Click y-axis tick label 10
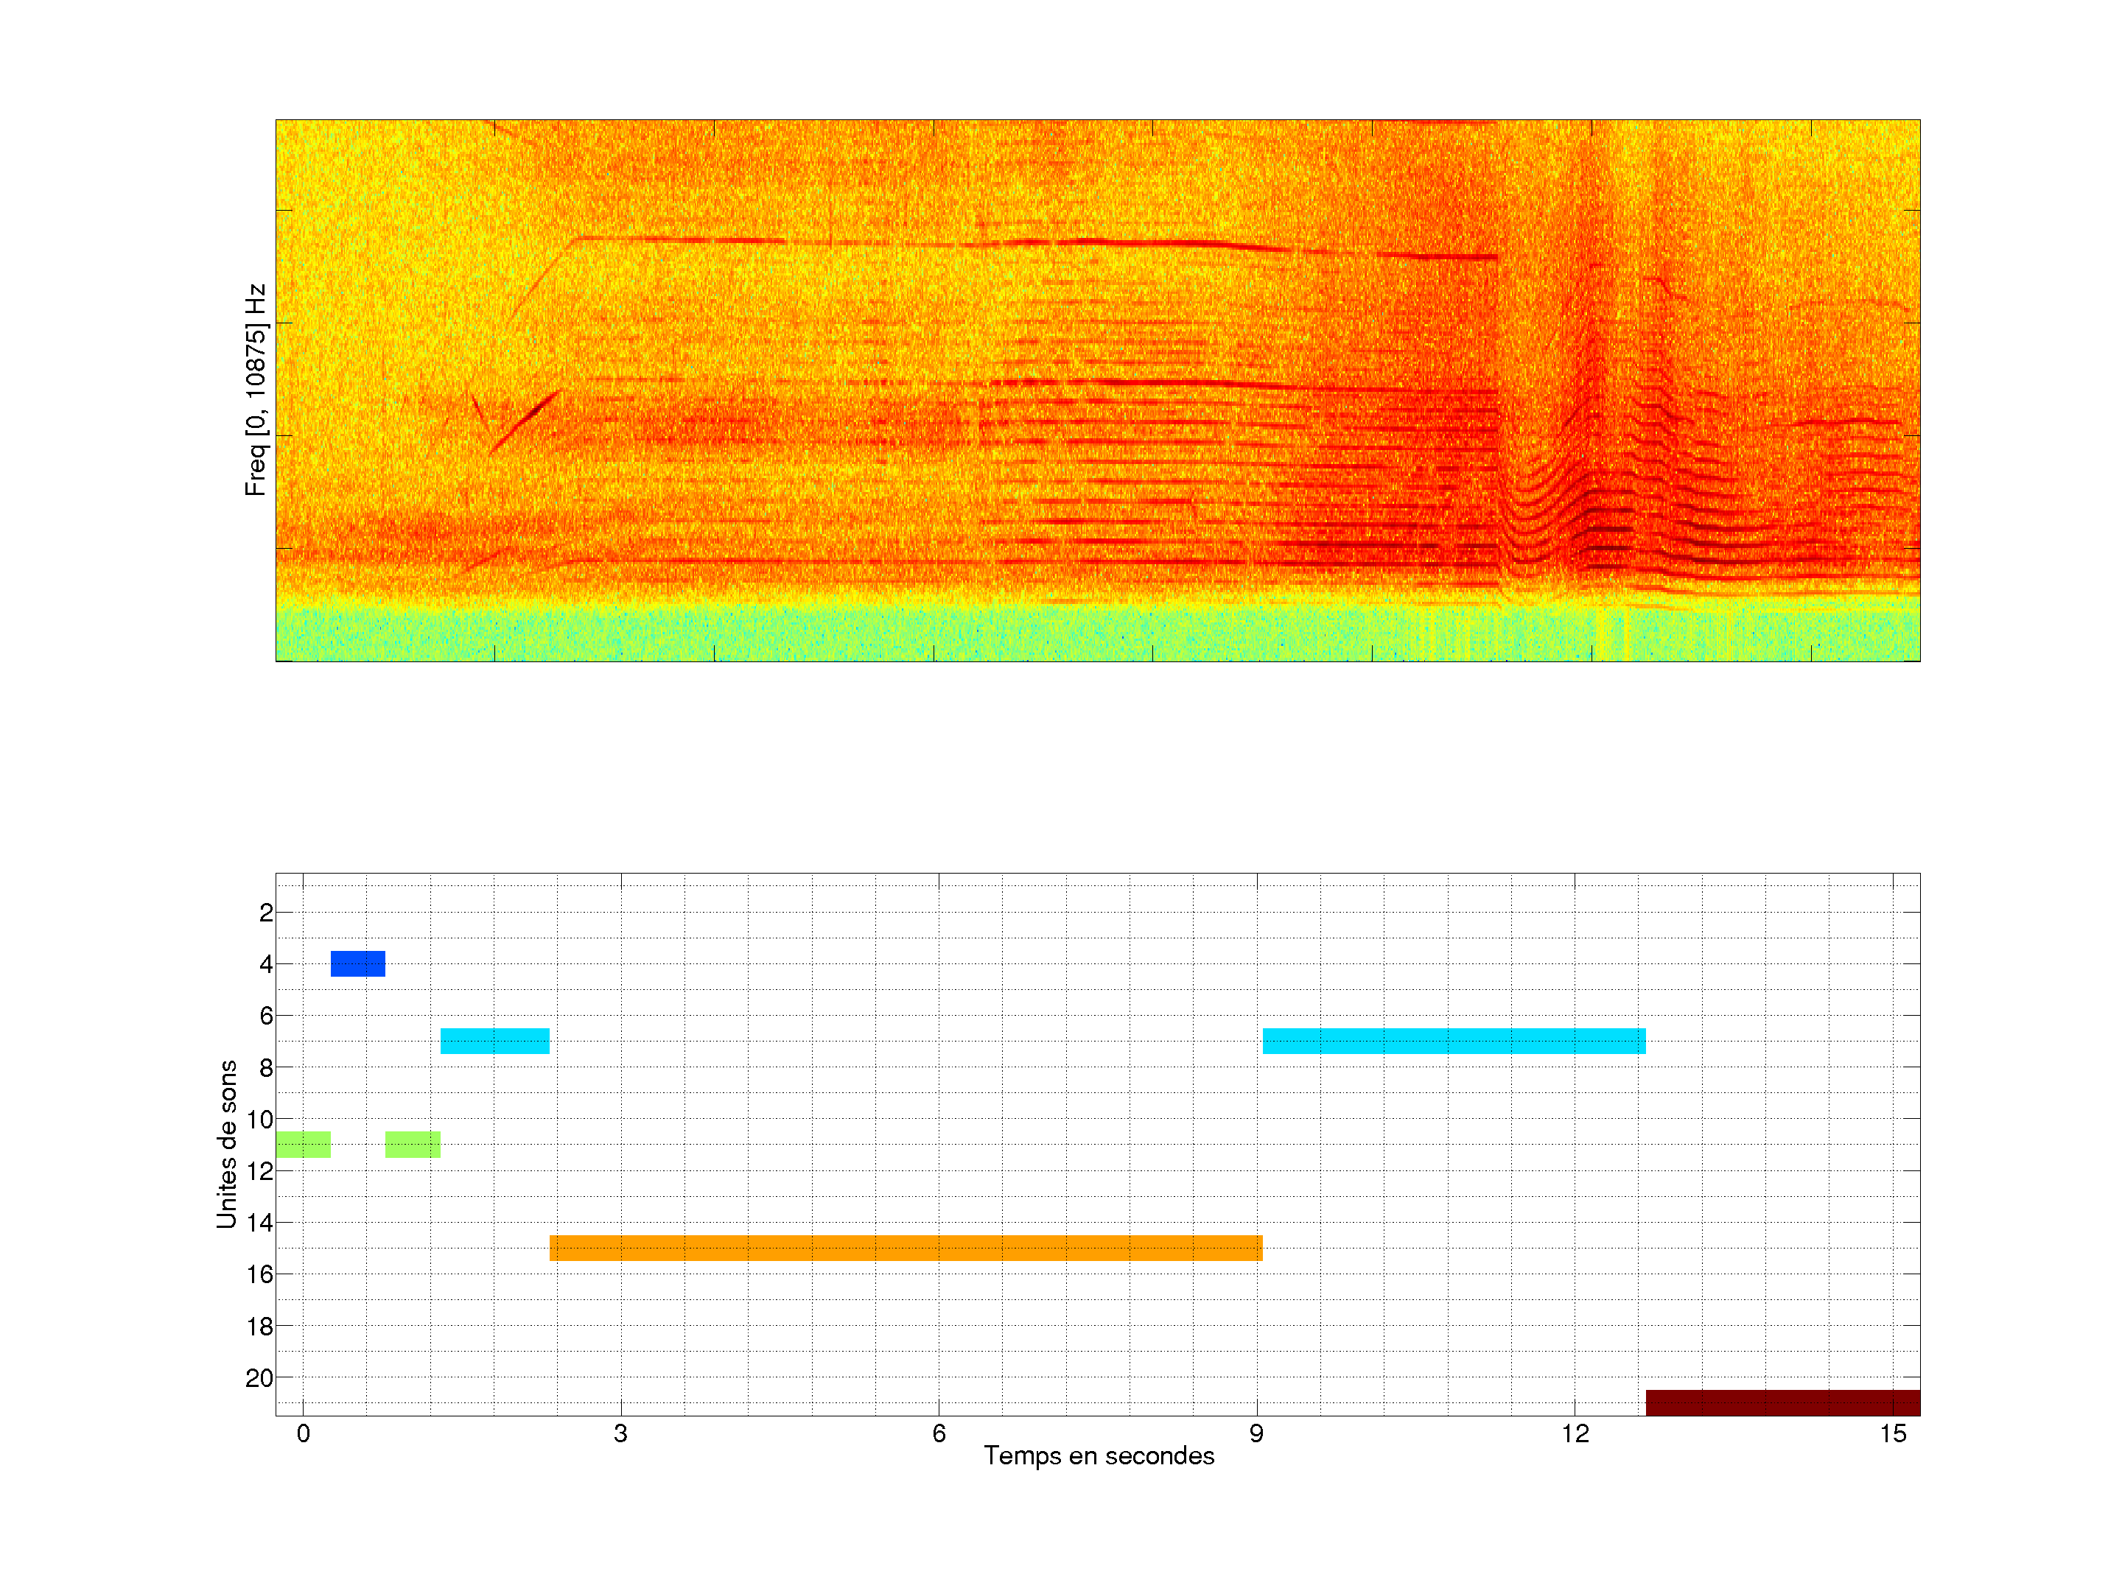Viewport: 2122px width, 1591px height. click(260, 1119)
